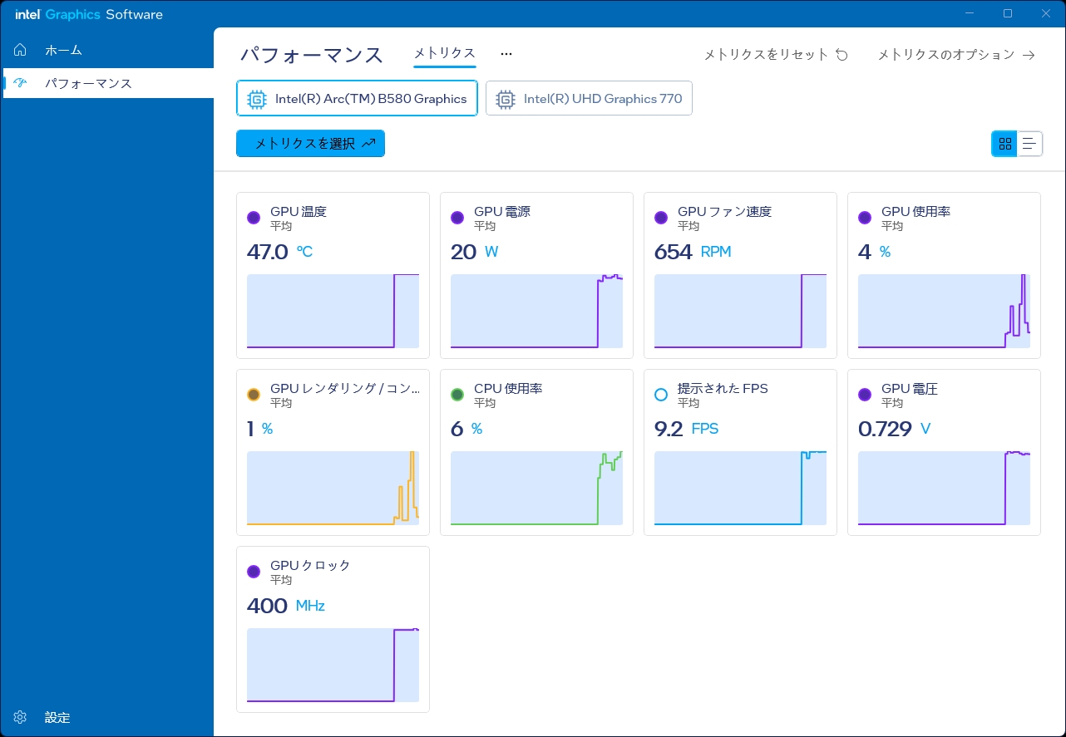Select パフォーマンス in the sidebar
This screenshot has width=1066, height=737.
click(108, 83)
